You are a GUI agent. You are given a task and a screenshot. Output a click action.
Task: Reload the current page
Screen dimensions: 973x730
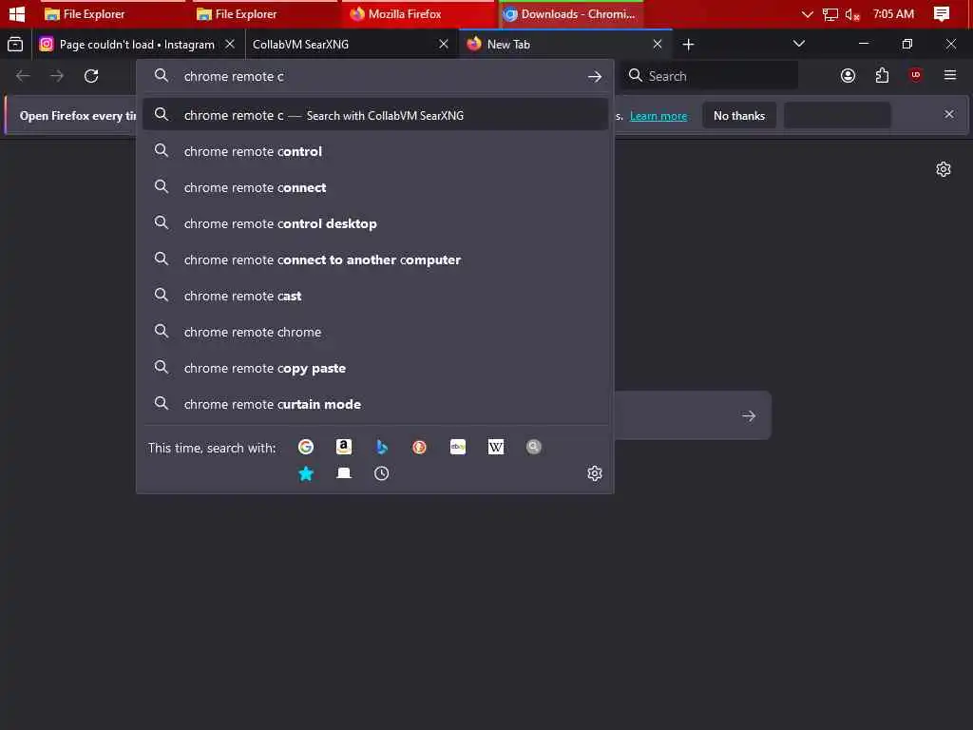(91, 76)
